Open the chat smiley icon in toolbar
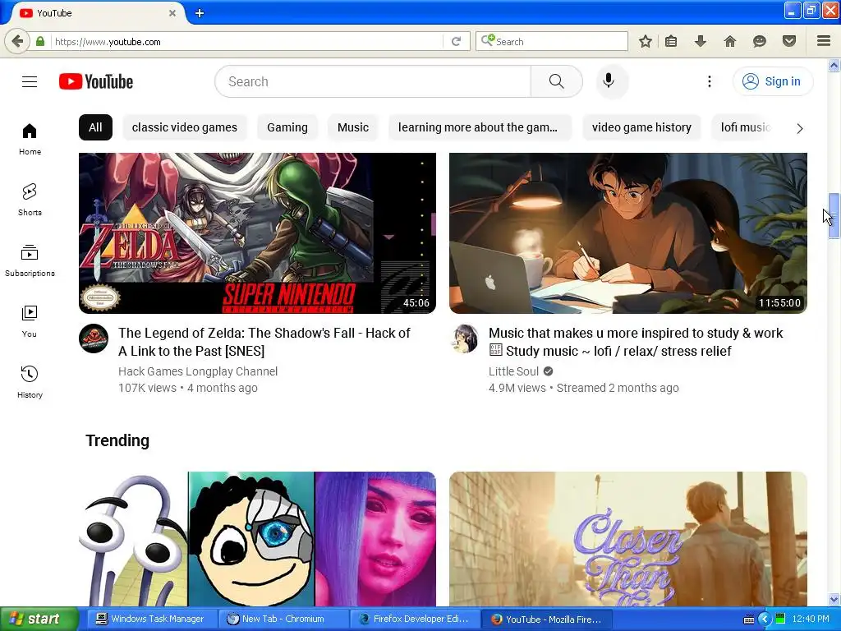This screenshot has height=631, width=841. coord(760,41)
